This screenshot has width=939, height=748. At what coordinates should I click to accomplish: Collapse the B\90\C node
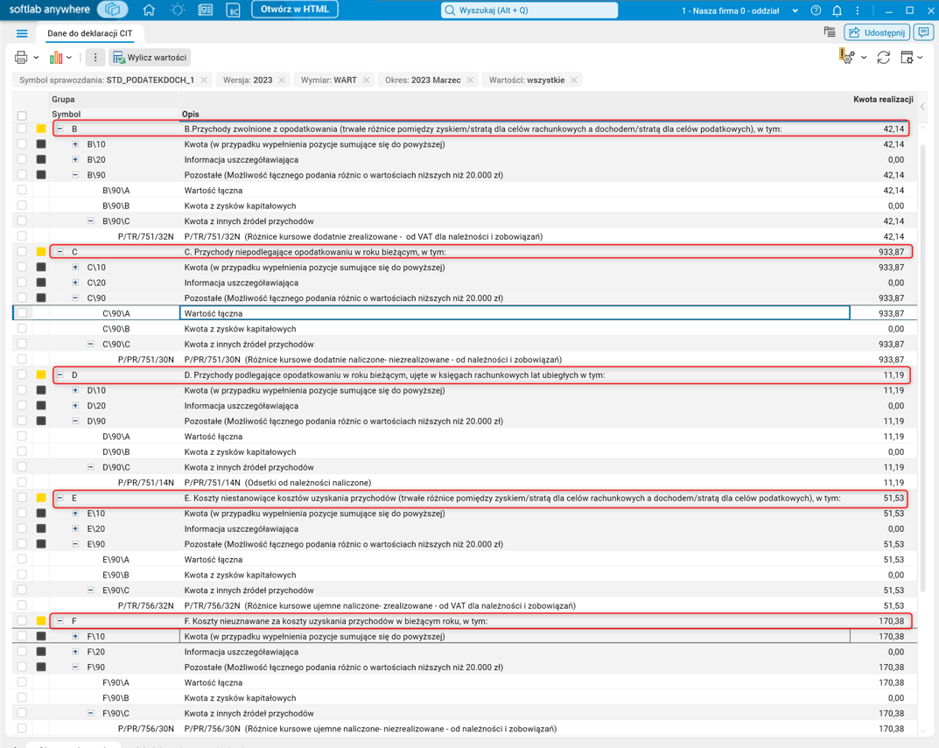pyautogui.click(x=91, y=221)
